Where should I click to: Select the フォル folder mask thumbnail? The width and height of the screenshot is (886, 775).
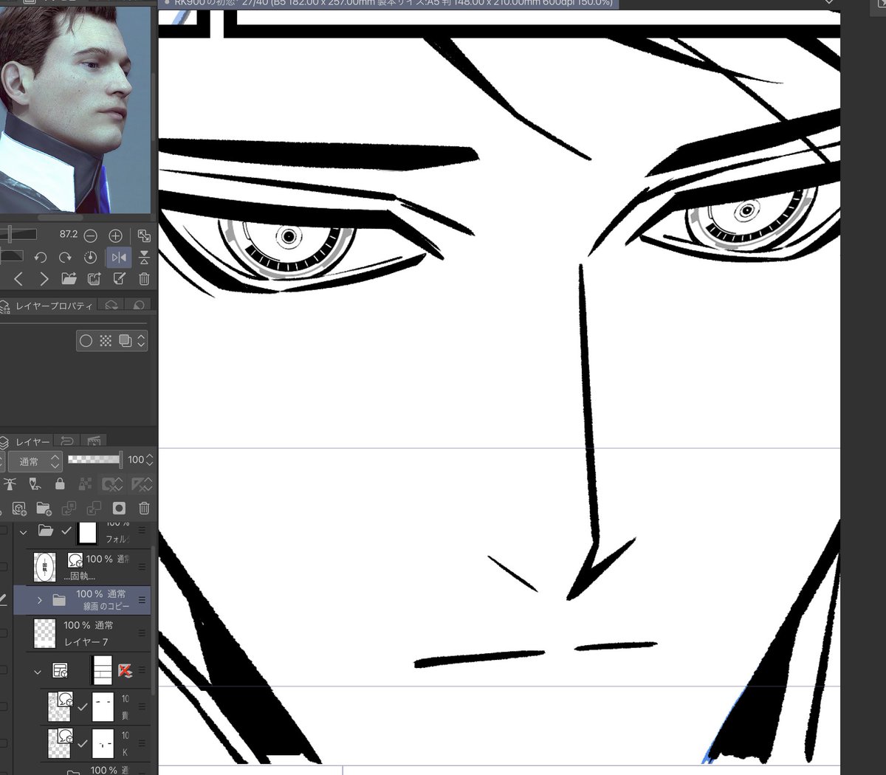(87, 532)
